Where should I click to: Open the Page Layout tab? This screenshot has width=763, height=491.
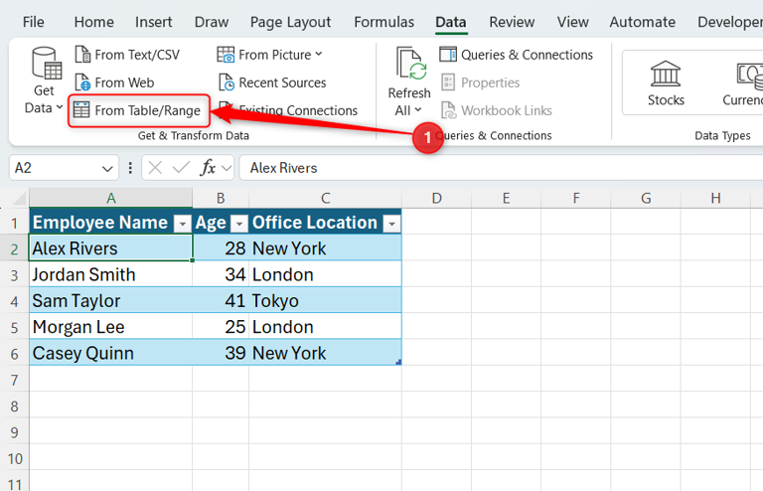tap(290, 22)
